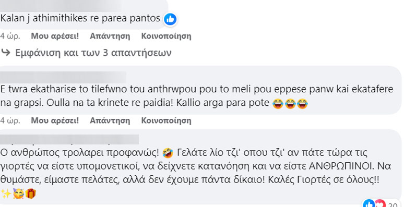Open the '4 ώρ.' timestamp under the 'Kallio arga para pote' comment

pos(10,120)
